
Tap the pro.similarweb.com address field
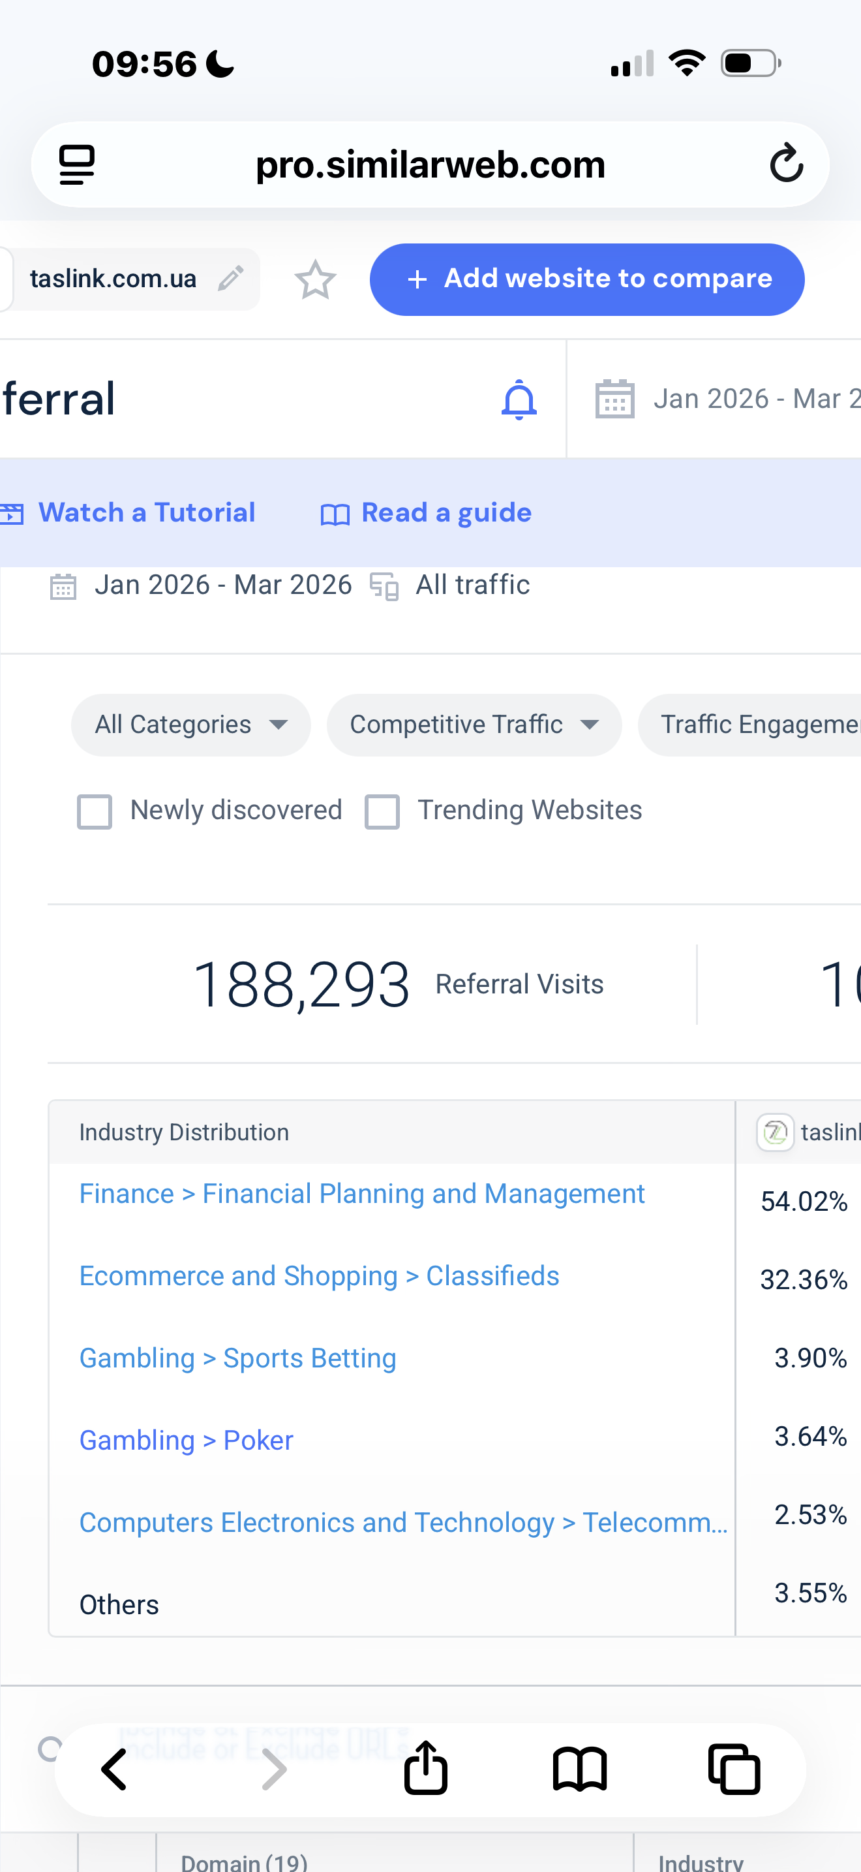(x=430, y=165)
